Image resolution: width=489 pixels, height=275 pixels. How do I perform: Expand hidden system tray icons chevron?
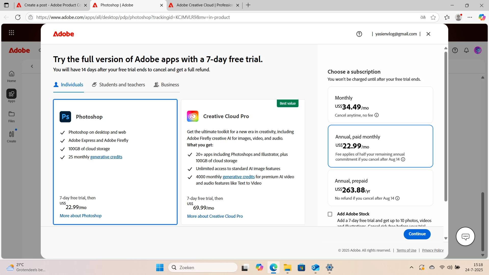click(412, 267)
